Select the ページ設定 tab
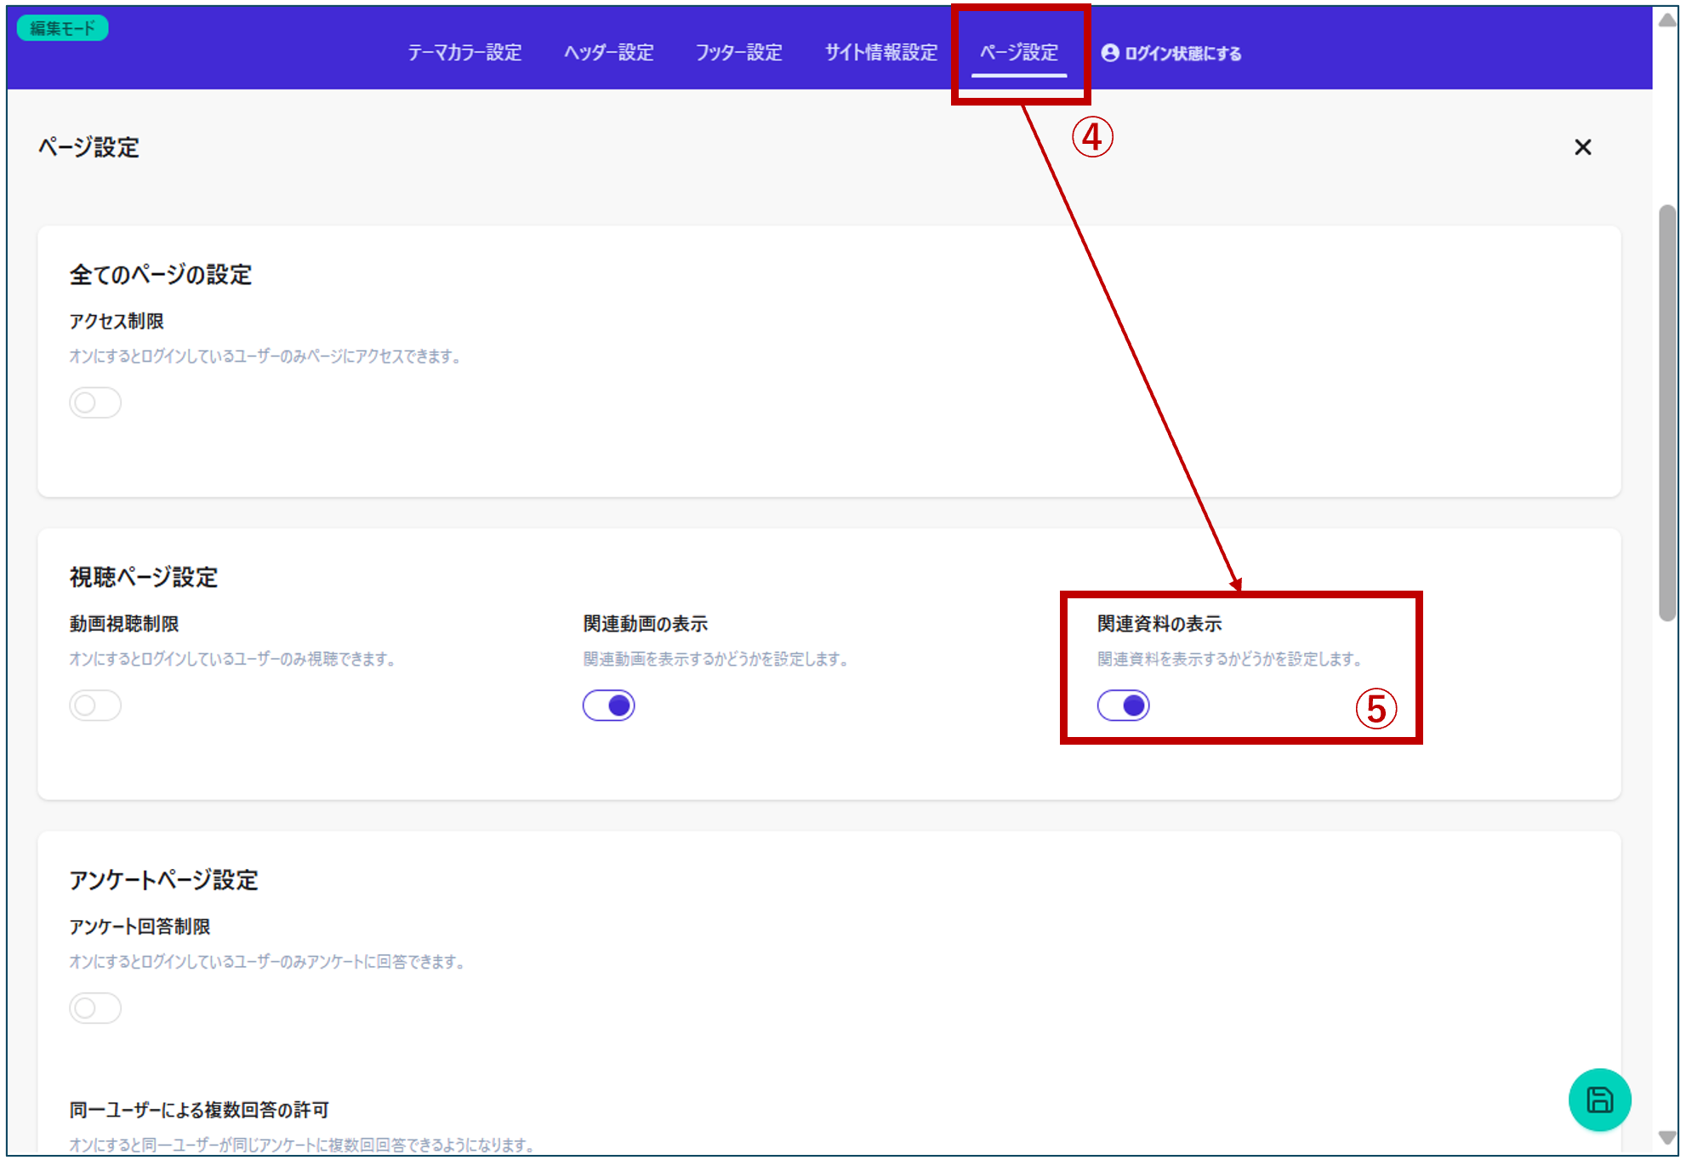Viewport: 1686px width, 1160px height. point(1019,53)
